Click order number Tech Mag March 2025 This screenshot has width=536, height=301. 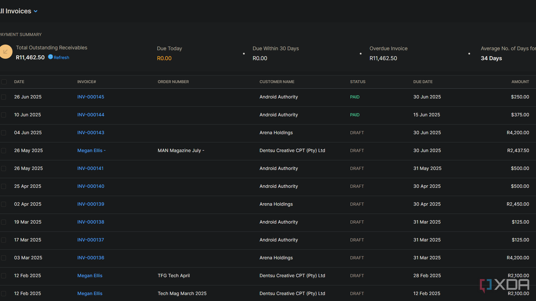(x=182, y=293)
